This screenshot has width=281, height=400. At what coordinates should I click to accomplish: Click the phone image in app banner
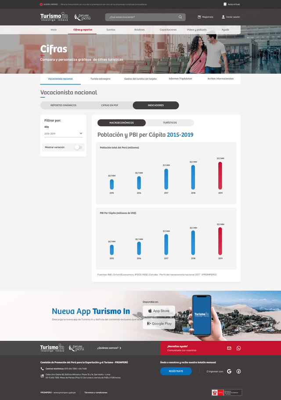(202, 315)
